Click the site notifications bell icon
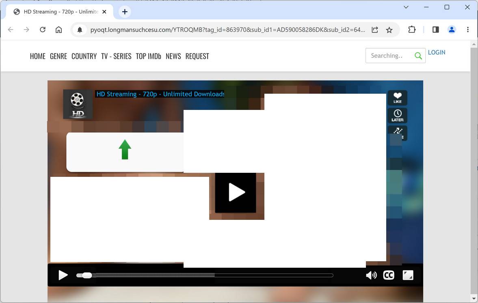Screen dimensions: 478x303 [x=79, y=29]
